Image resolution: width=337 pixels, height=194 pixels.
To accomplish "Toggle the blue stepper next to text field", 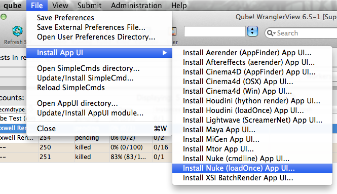I will [x=252, y=31].
